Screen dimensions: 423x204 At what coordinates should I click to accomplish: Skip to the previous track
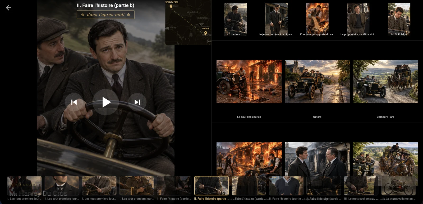[74, 102]
